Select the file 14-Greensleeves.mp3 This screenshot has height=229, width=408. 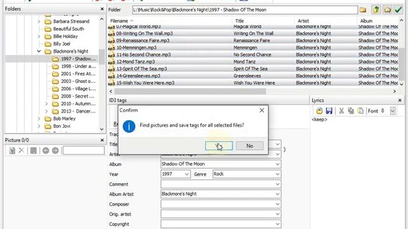pos(138,76)
